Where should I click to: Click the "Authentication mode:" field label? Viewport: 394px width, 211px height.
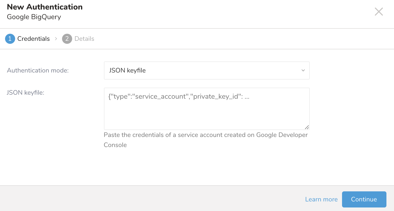pos(38,71)
